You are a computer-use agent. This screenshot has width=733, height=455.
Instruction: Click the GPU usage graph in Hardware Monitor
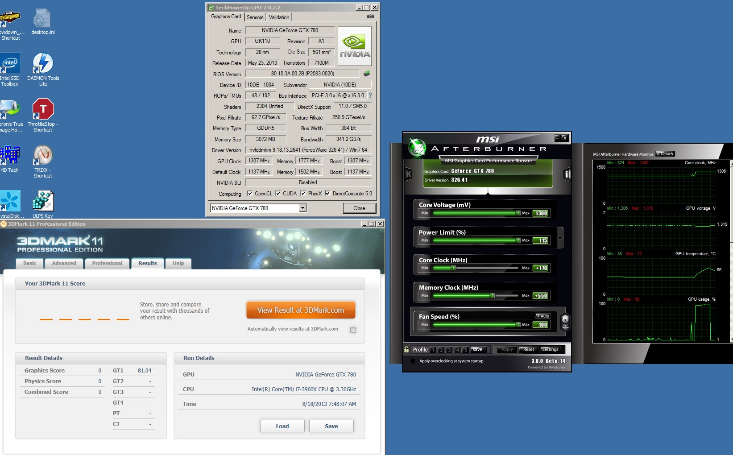[x=661, y=323]
